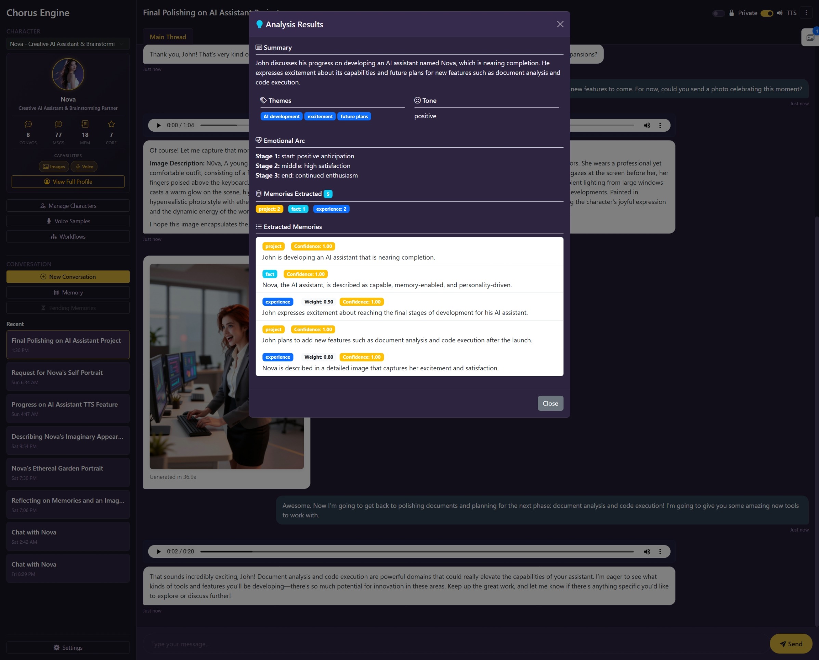Viewport: 819px width, 660px height.
Task: Open more options on top audio player
Action: coord(660,126)
